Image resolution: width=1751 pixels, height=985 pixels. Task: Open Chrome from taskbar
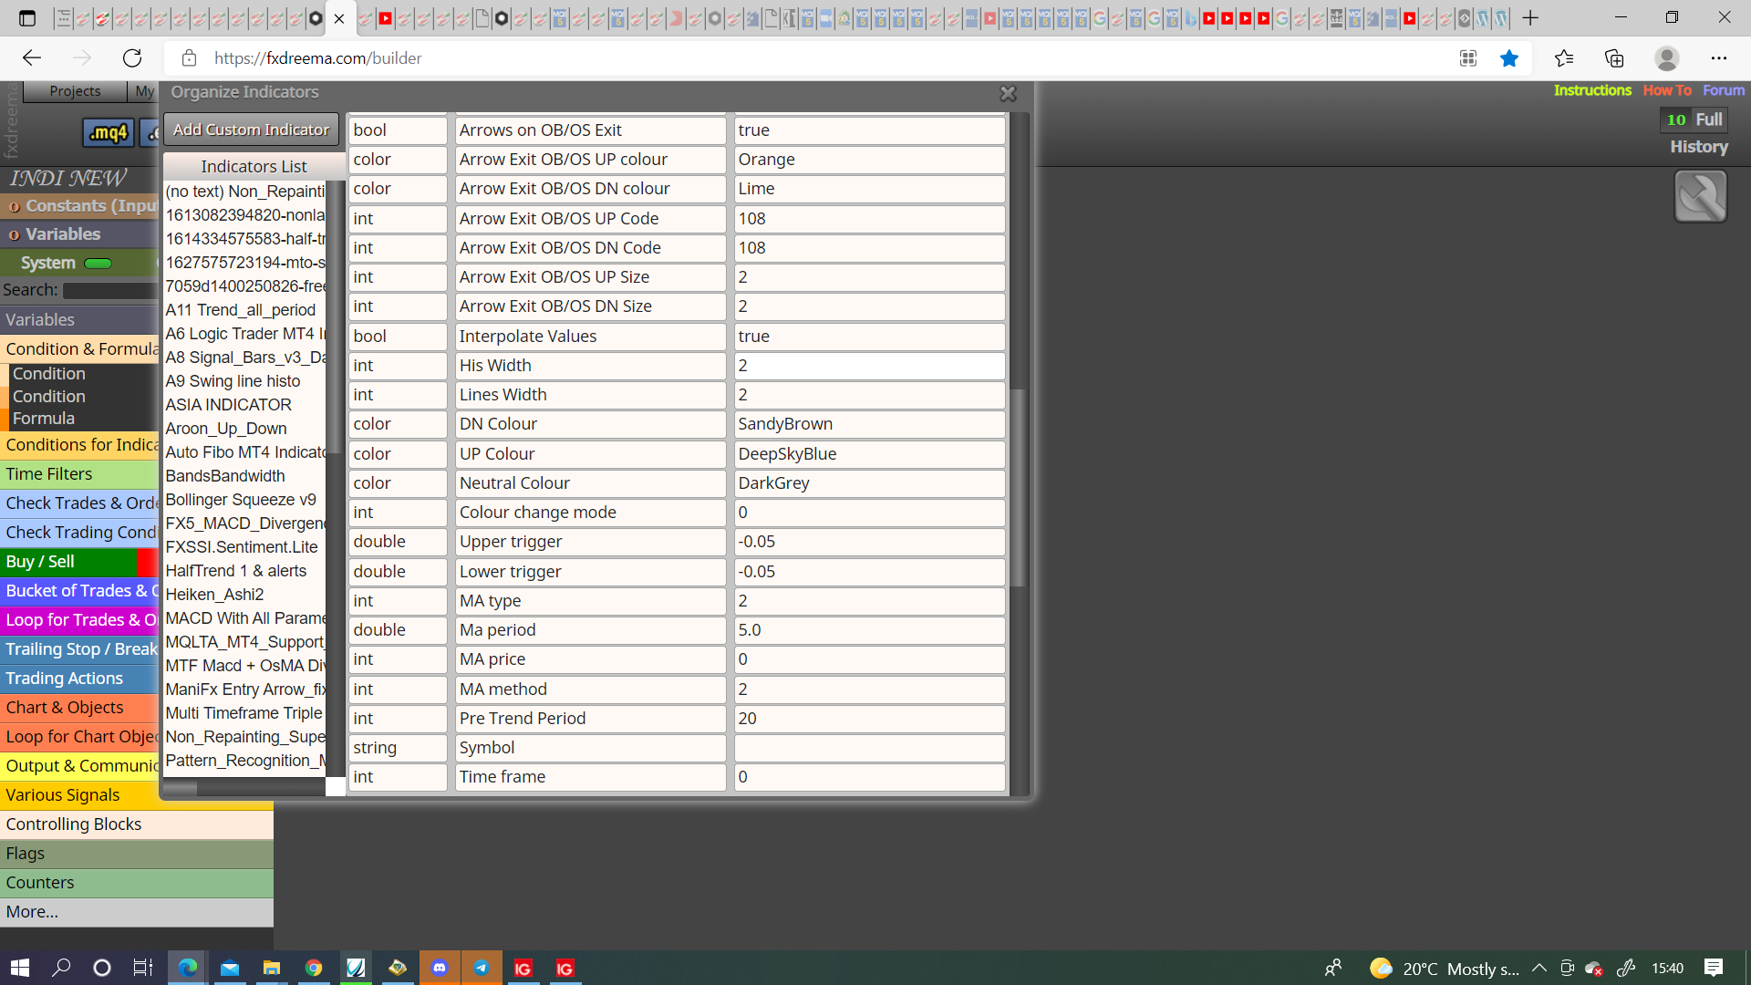point(314,968)
